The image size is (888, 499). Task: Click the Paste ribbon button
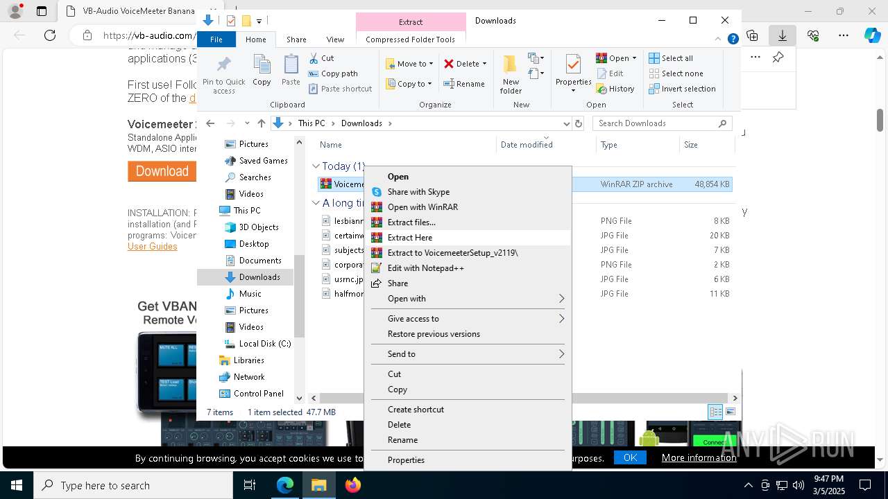coord(291,71)
